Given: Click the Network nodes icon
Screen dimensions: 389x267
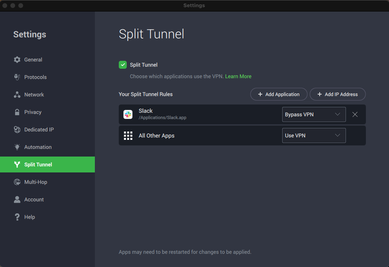Looking at the screenshot, I should pyautogui.click(x=17, y=95).
